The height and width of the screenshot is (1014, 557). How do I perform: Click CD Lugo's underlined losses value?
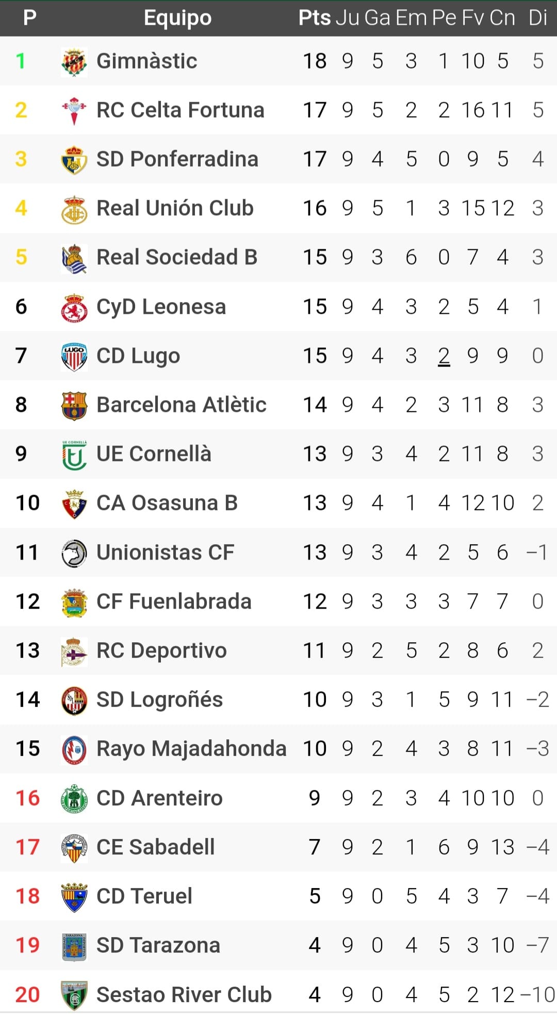(x=444, y=356)
